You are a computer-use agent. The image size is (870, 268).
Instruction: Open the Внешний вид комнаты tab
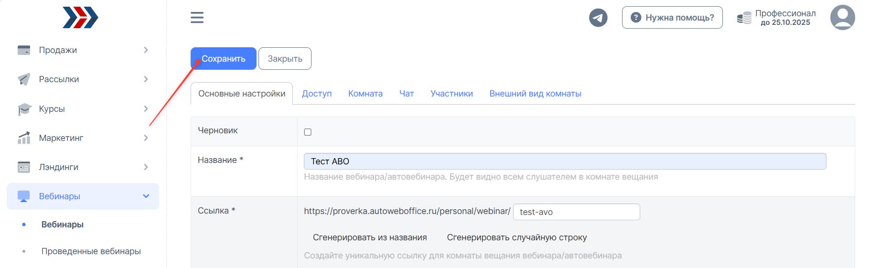(535, 94)
